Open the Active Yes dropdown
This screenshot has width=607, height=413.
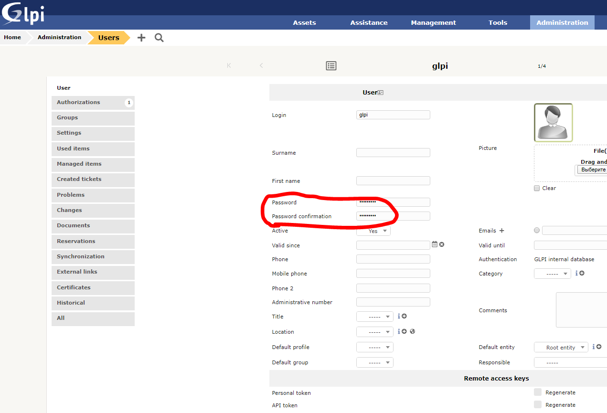373,231
